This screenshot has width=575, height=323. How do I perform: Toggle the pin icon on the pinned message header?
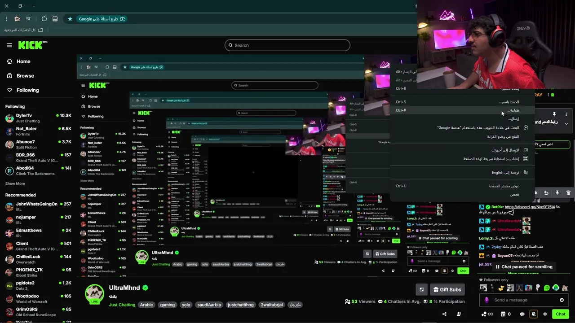click(x=554, y=114)
